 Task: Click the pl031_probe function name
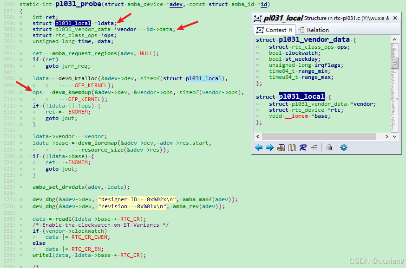[x=78, y=4]
